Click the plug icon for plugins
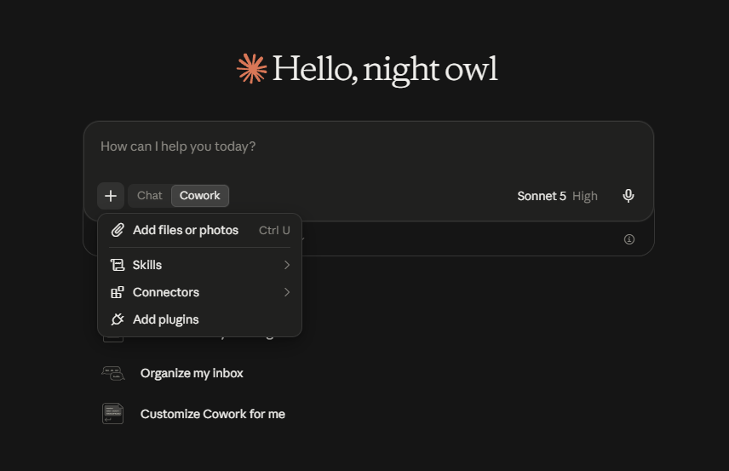 pyautogui.click(x=118, y=319)
